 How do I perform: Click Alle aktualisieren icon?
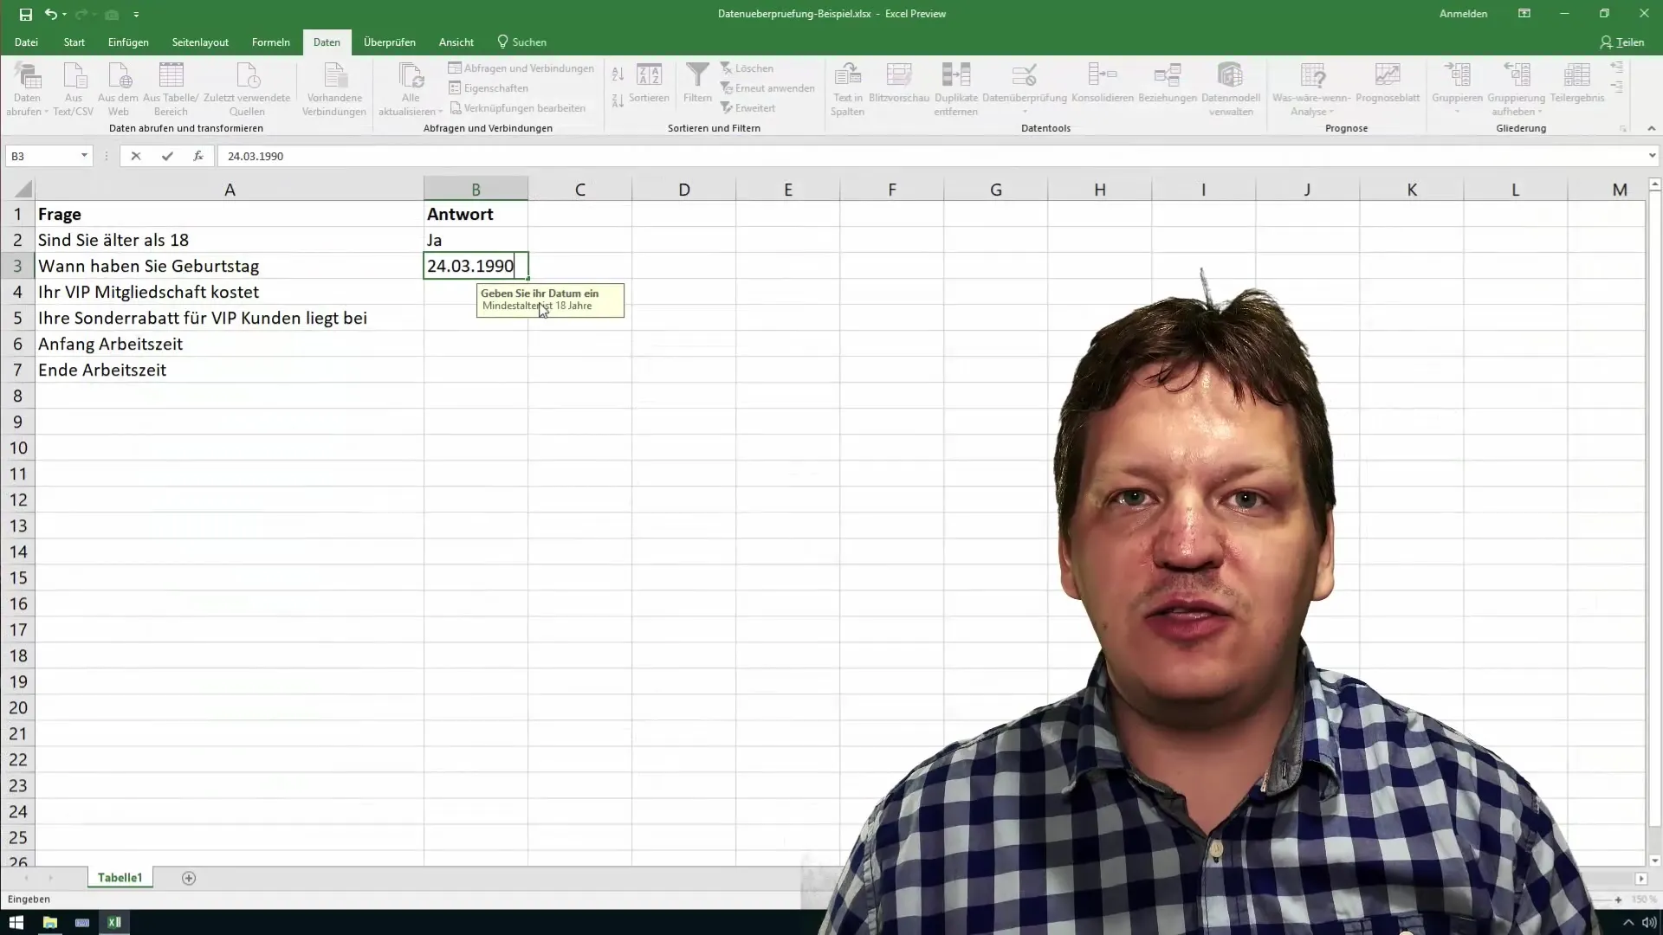(x=411, y=90)
